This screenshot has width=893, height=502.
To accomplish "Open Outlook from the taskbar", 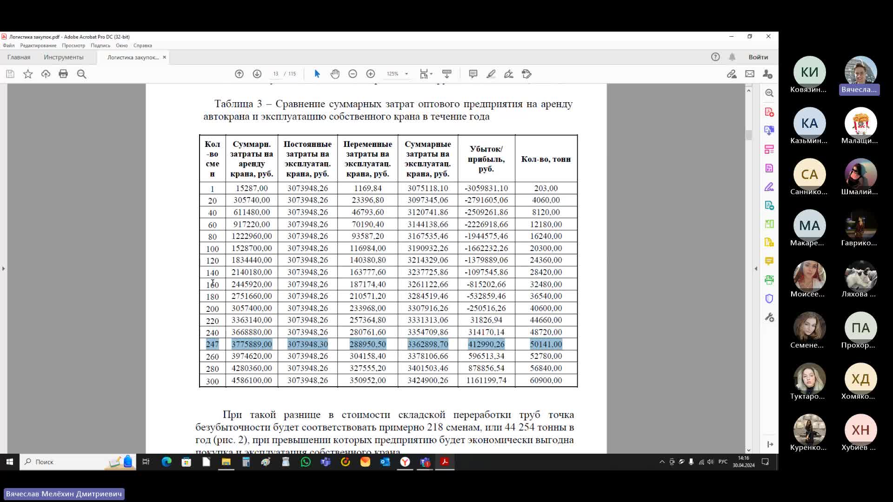I will tap(385, 462).
